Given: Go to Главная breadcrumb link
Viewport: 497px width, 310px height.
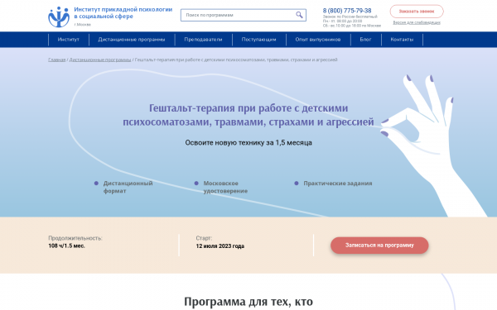Looking at the screenshot, I should (x=56, y=60).
